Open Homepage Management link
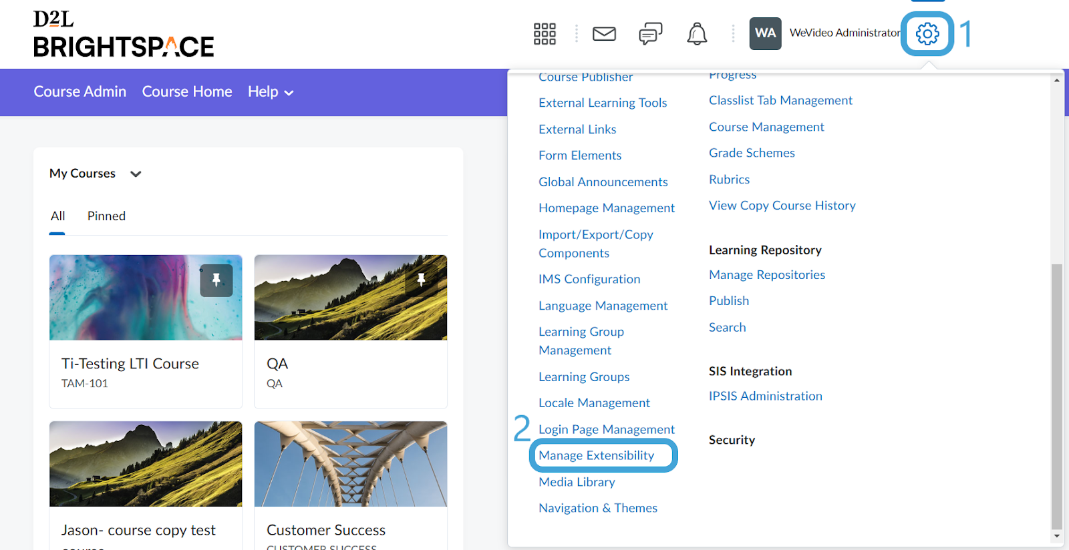 coord(607,208)
